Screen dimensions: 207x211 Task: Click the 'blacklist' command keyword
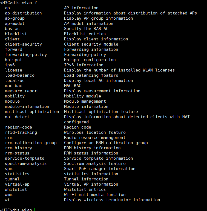tap(16, 34)
